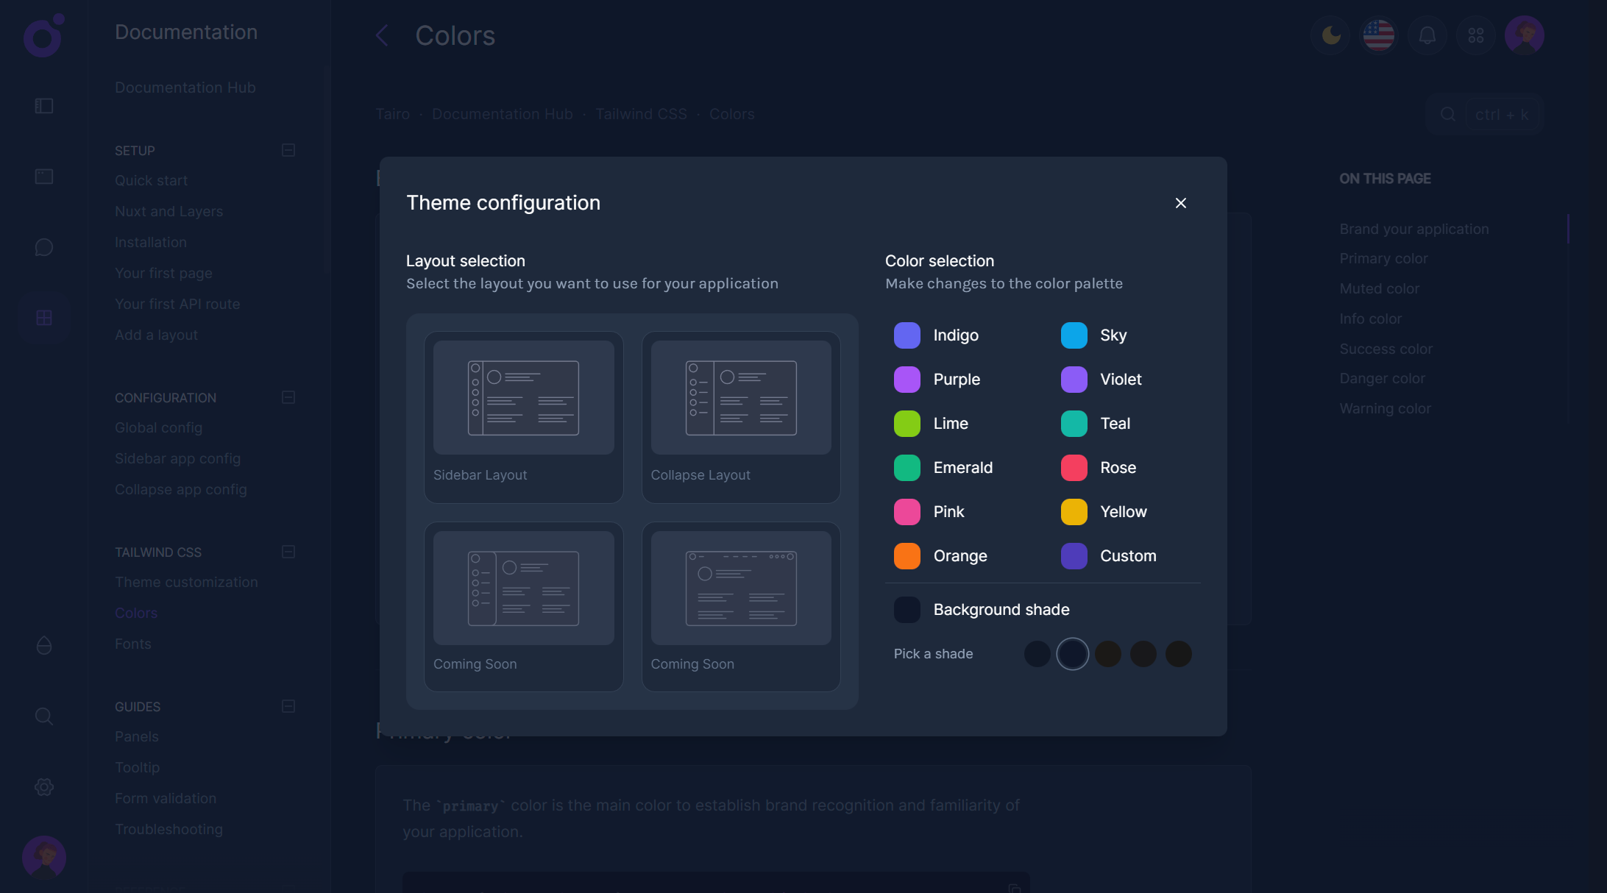1607x893 pixels.
Task: Pick the first background shade circle
Action: (1037, 654)
